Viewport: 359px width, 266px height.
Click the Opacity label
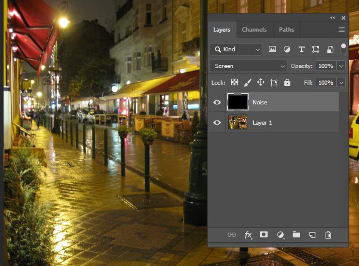click(301, 66)
